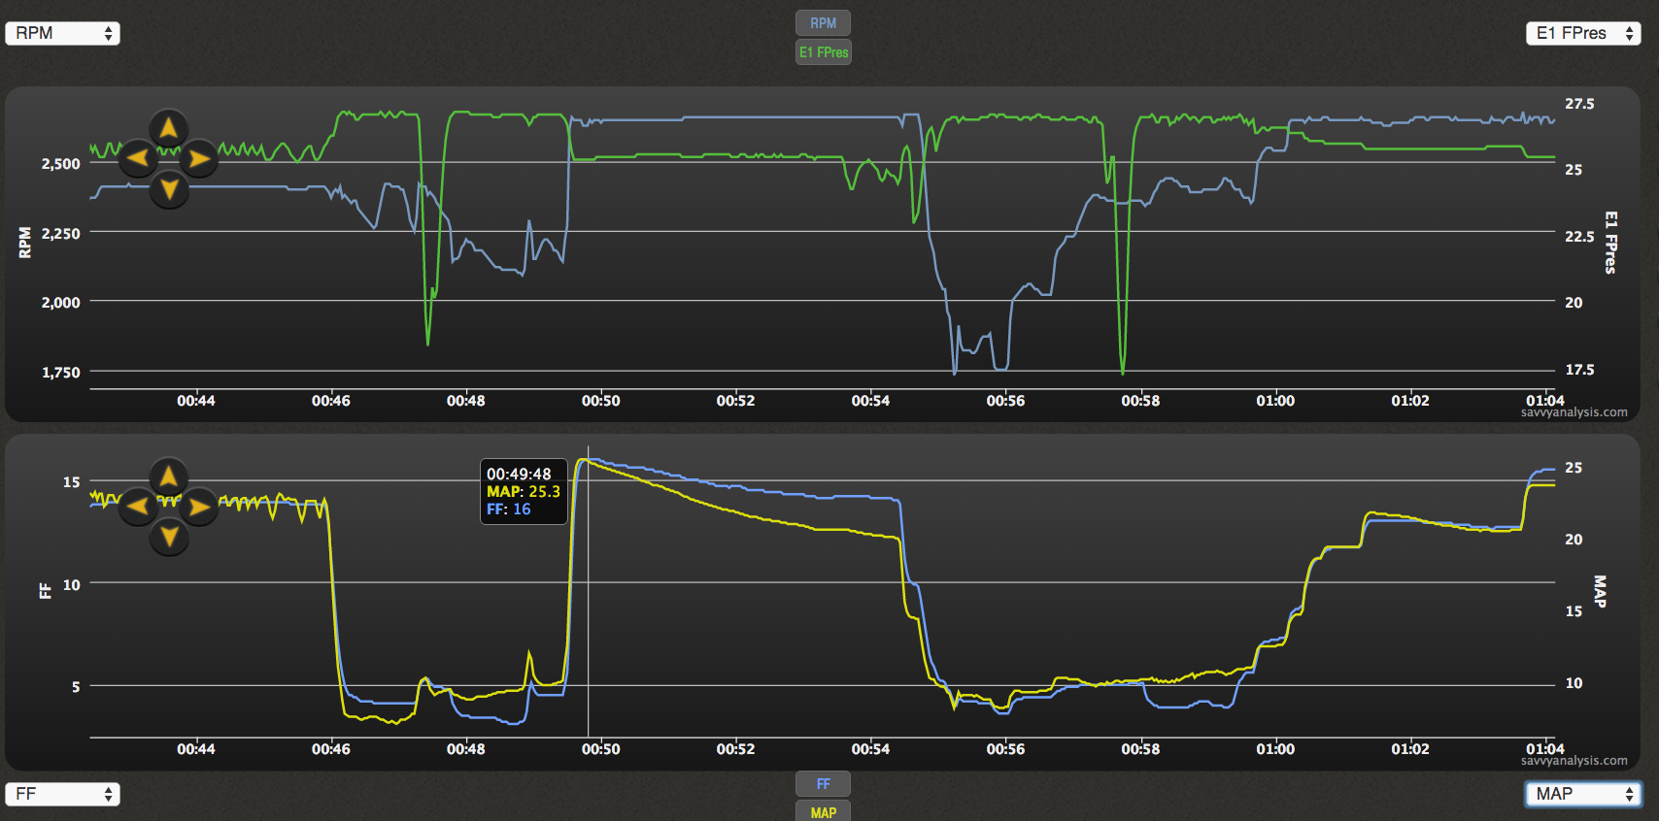
Task: Toggle the E1 FPres series legend
Action: (x=823, y=52)
